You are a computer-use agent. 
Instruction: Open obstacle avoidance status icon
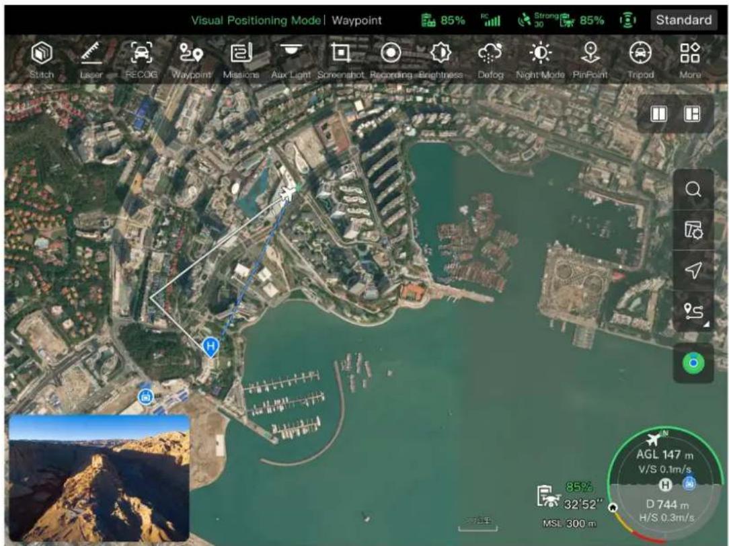pos(627,20)
